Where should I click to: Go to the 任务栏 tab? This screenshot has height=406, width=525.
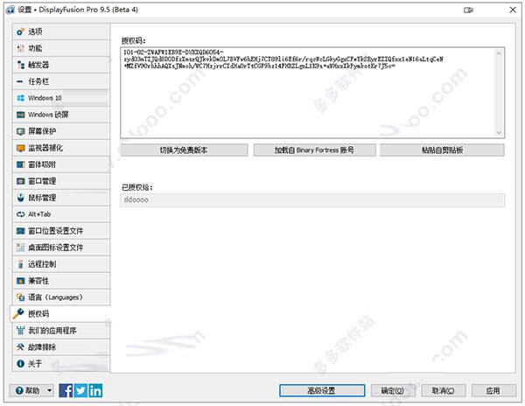(x=61, y=81)
